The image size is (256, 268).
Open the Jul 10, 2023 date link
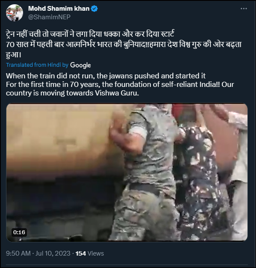(53, 253)
